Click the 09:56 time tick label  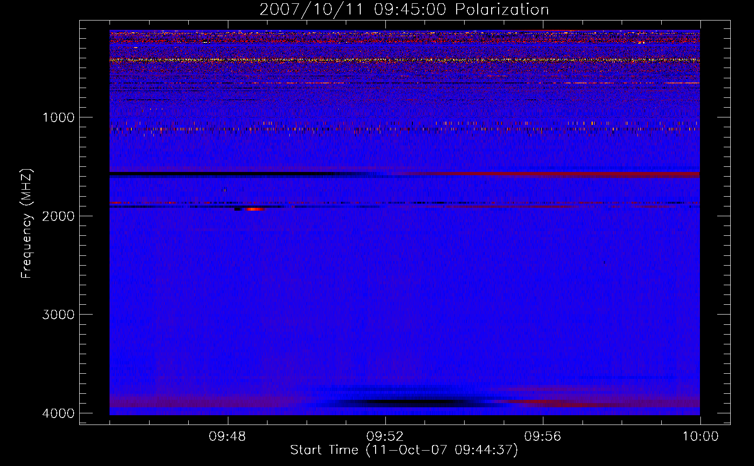pos(542,437)
